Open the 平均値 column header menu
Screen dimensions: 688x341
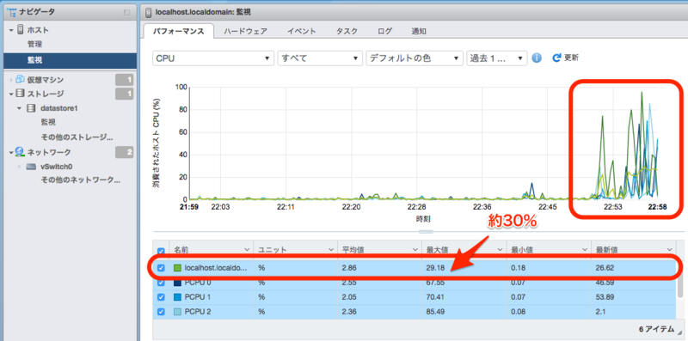click(415, 250)
